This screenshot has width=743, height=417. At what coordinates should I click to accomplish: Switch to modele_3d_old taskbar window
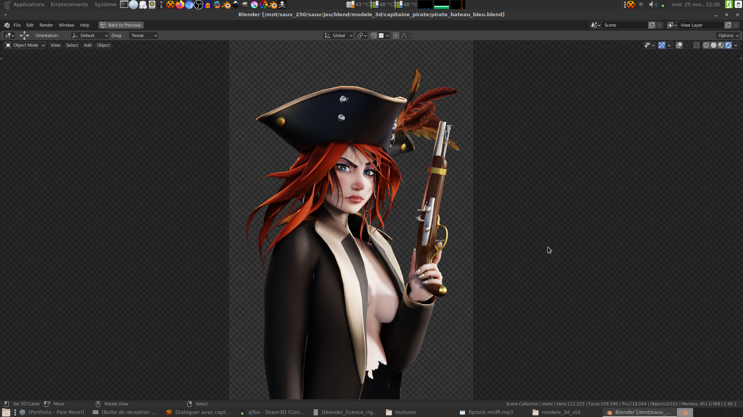tap(556, 412)
